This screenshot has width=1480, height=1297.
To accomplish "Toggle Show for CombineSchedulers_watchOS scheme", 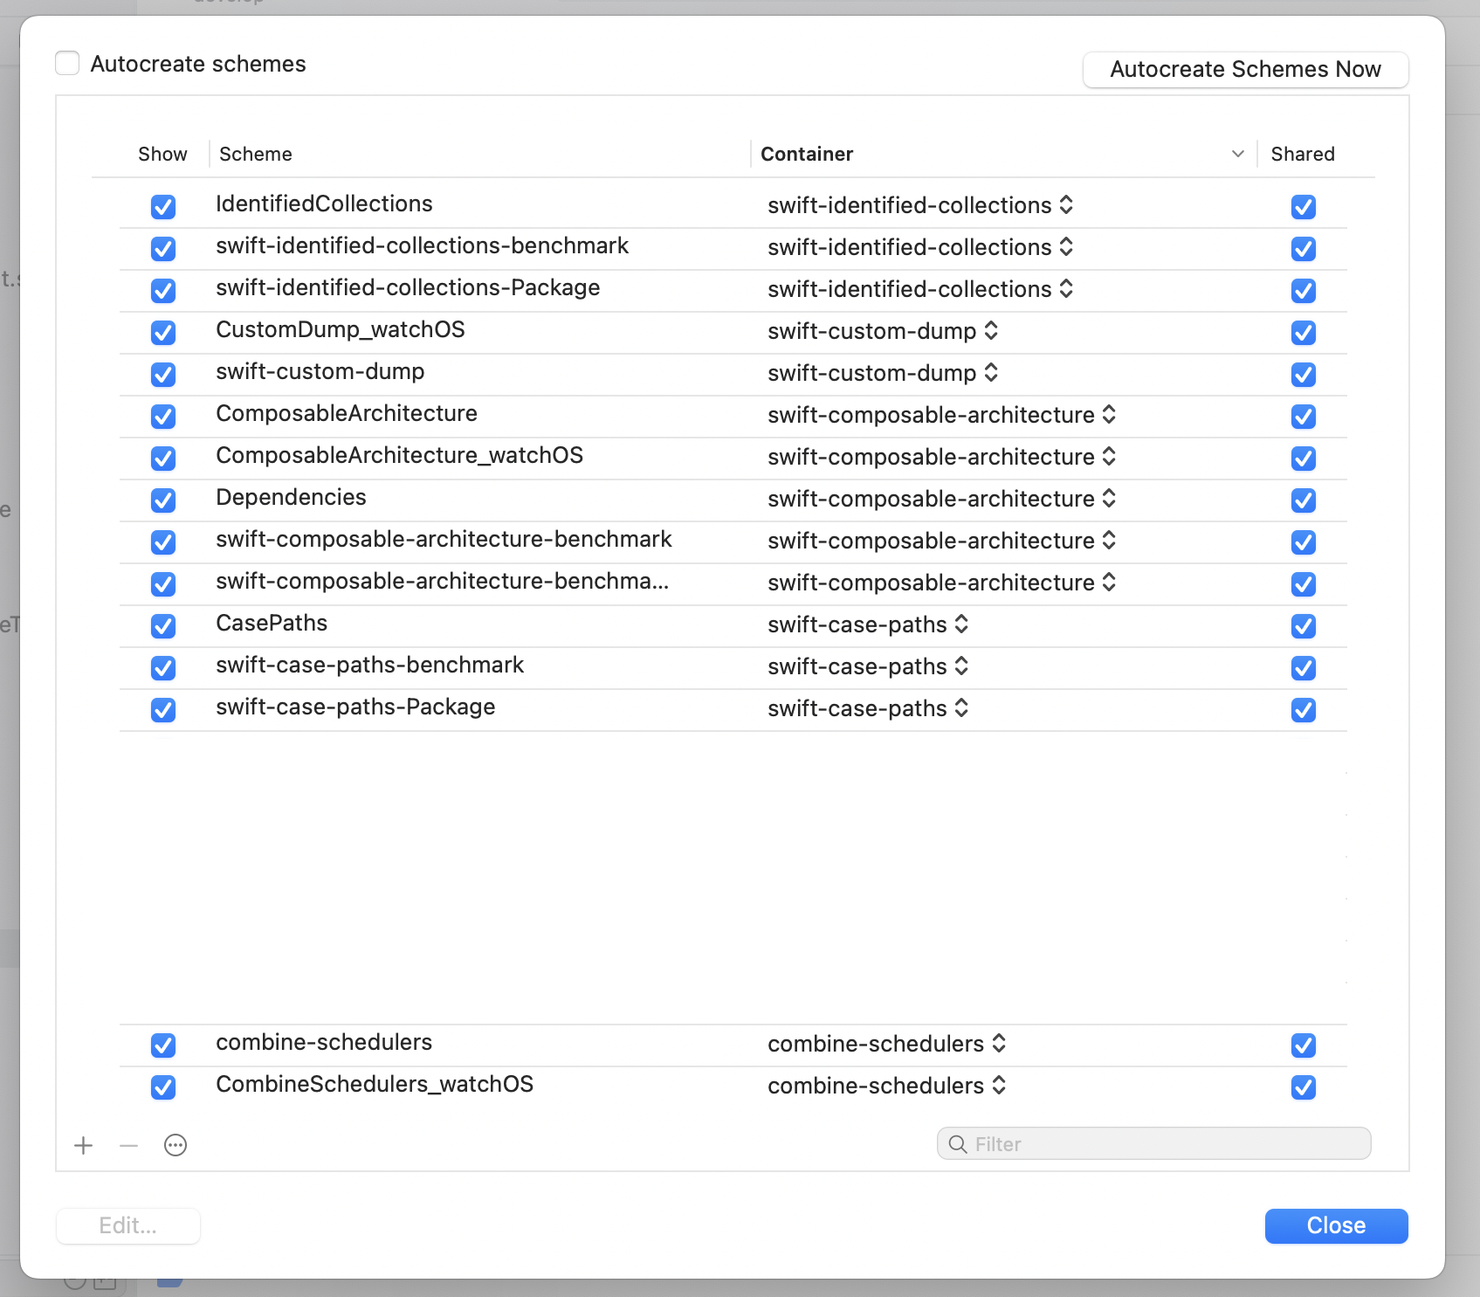I will point(163,1087).
